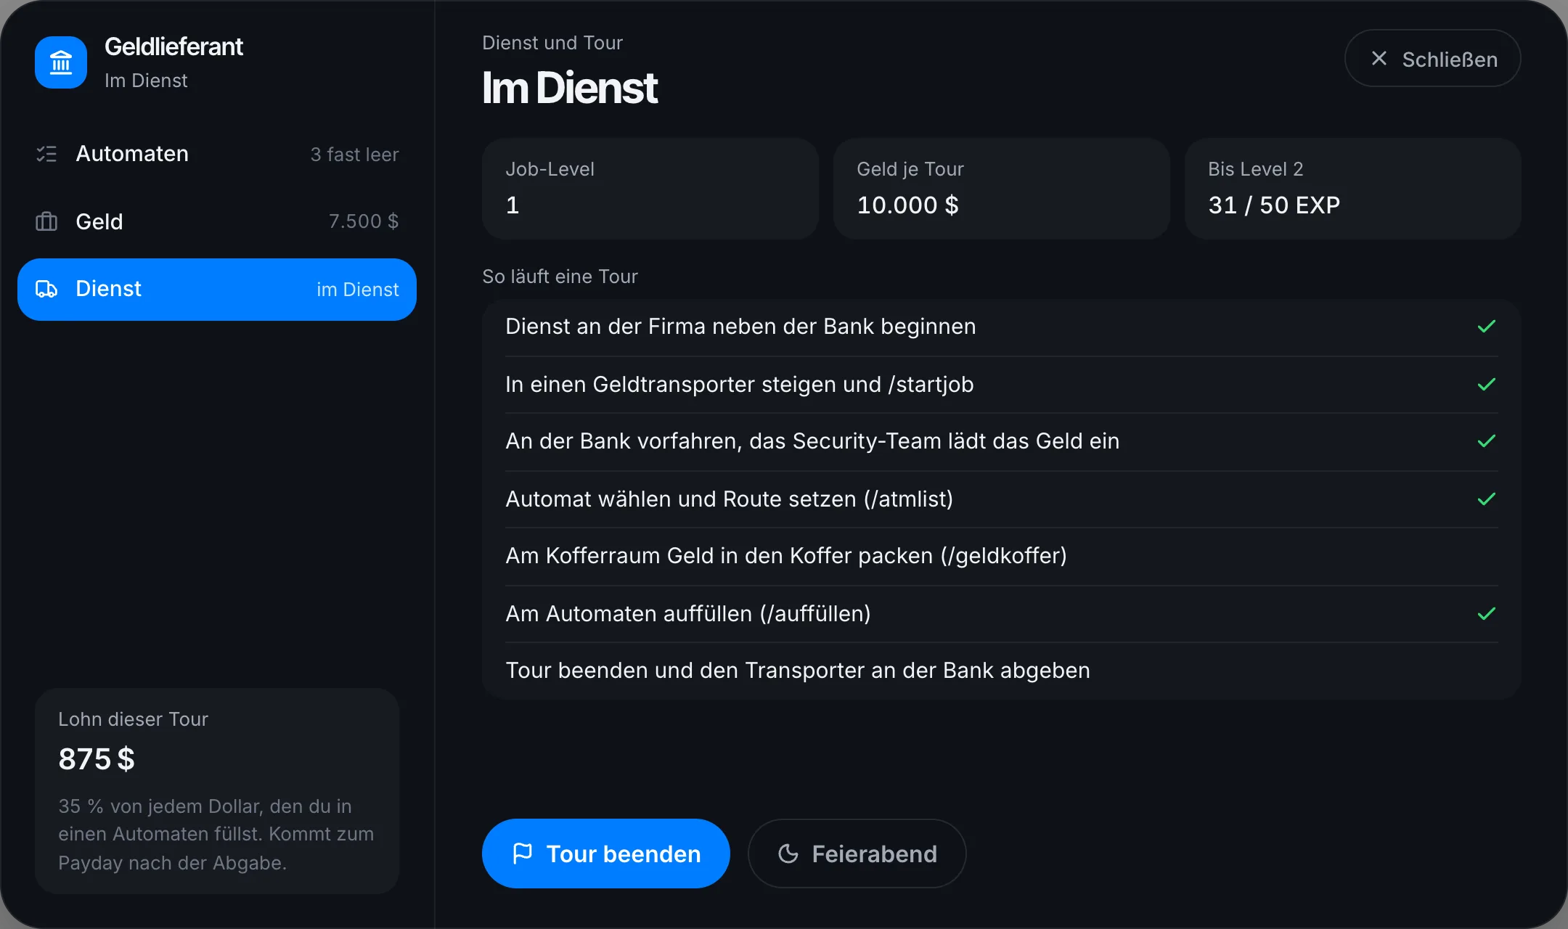
Task: Click 'In einen Geldtransporter steigen' step text
Action: 739,385
